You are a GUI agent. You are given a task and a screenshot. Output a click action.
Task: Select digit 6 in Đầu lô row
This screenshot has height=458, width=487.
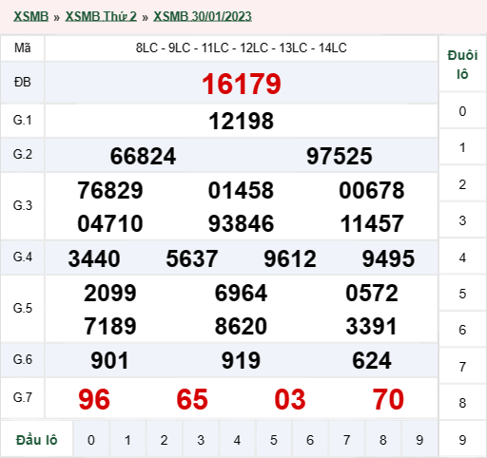310,440
